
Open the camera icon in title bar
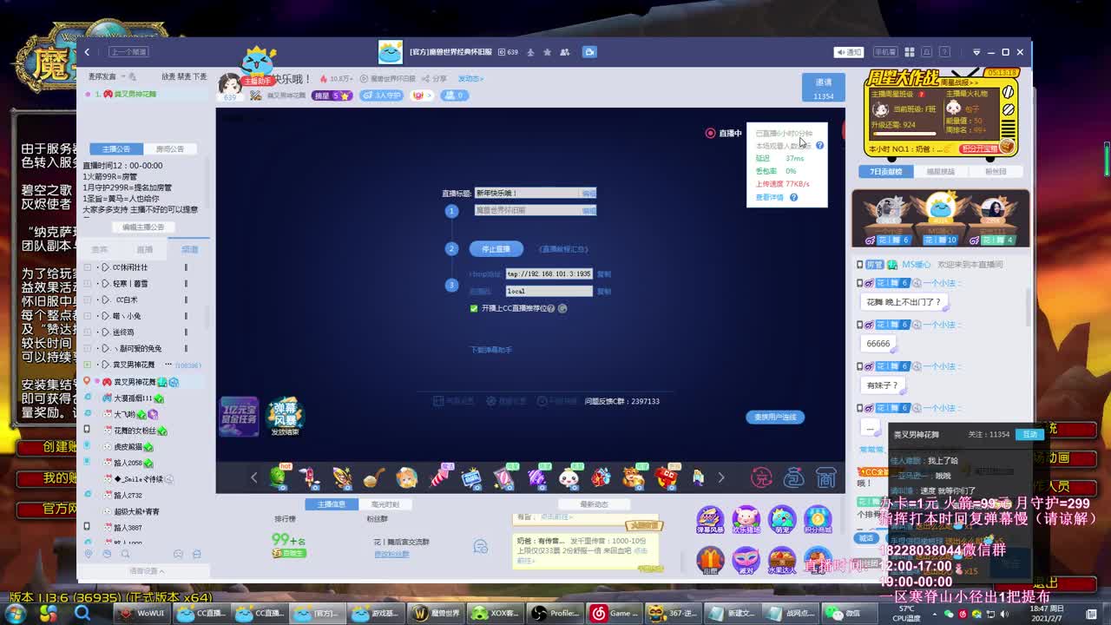(589, 52)
